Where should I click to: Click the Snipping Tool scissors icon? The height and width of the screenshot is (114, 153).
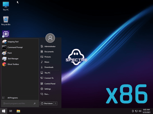pyautogui.click(x=4, y=42)
